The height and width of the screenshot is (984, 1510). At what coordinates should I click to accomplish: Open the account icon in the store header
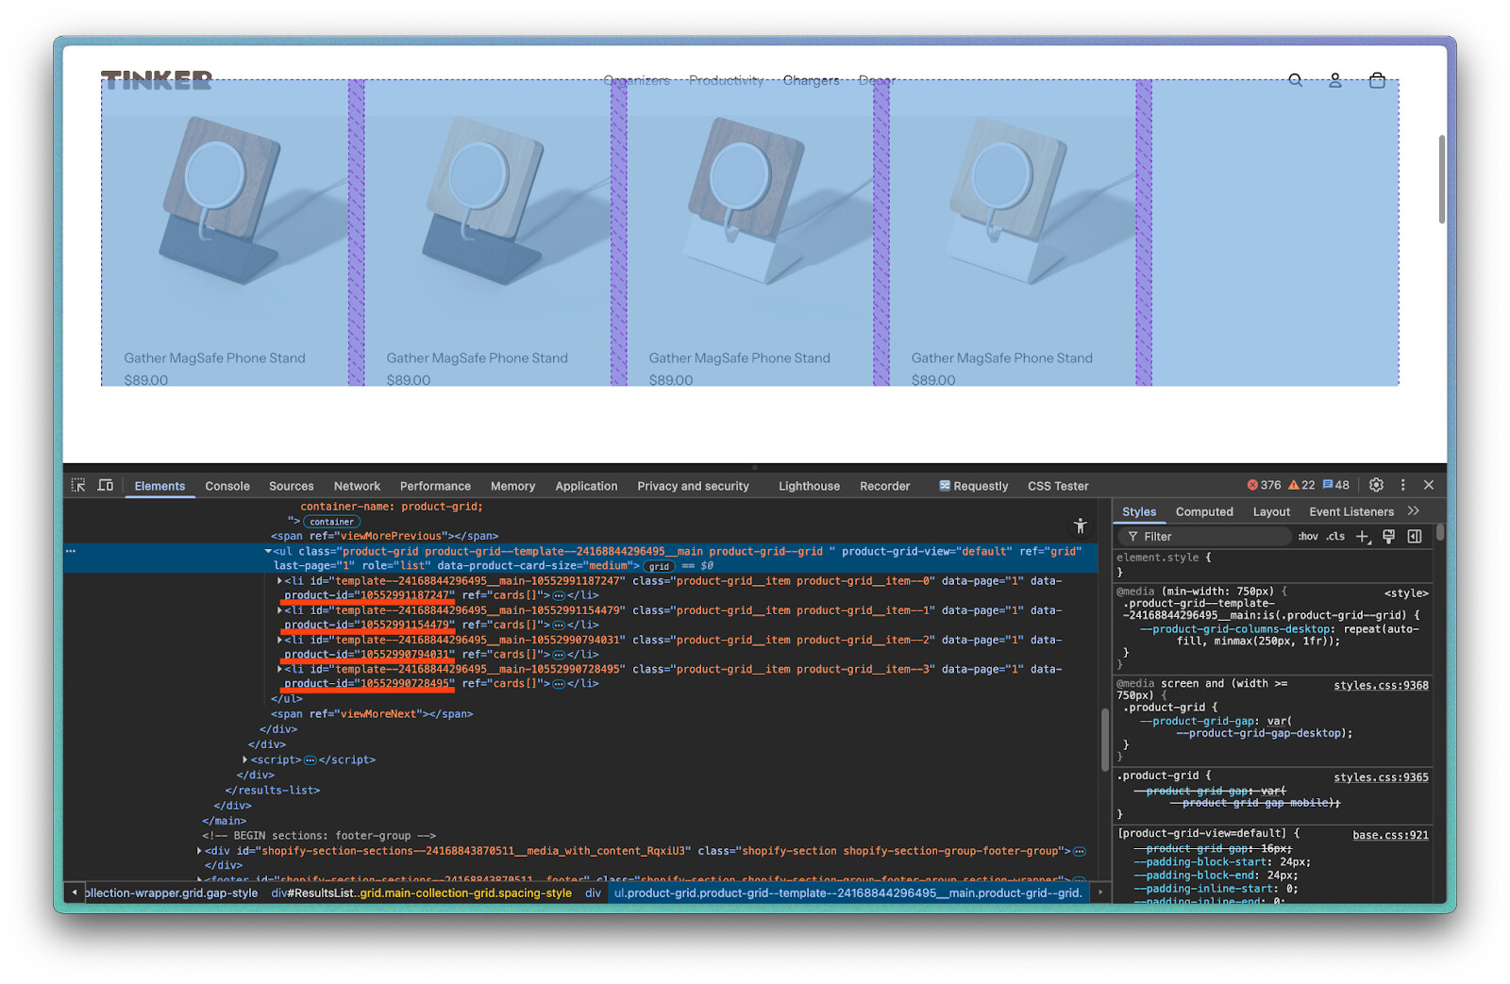coord(1335,80)
